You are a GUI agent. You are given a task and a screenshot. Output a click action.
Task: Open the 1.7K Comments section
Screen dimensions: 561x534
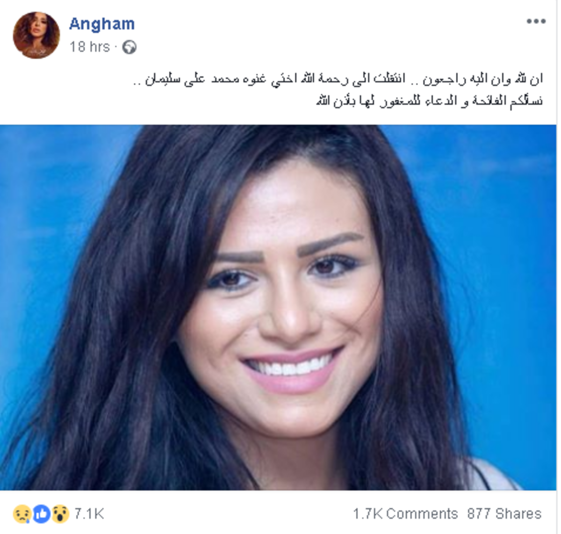405,514
